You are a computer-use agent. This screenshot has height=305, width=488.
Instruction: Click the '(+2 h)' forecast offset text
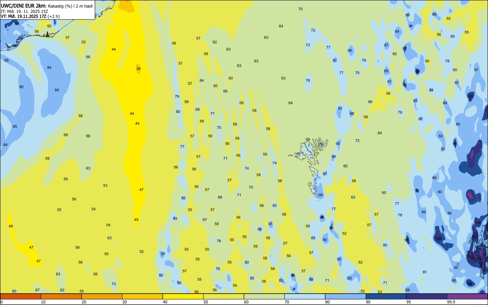pyautogui.click(x=54, y=16)
